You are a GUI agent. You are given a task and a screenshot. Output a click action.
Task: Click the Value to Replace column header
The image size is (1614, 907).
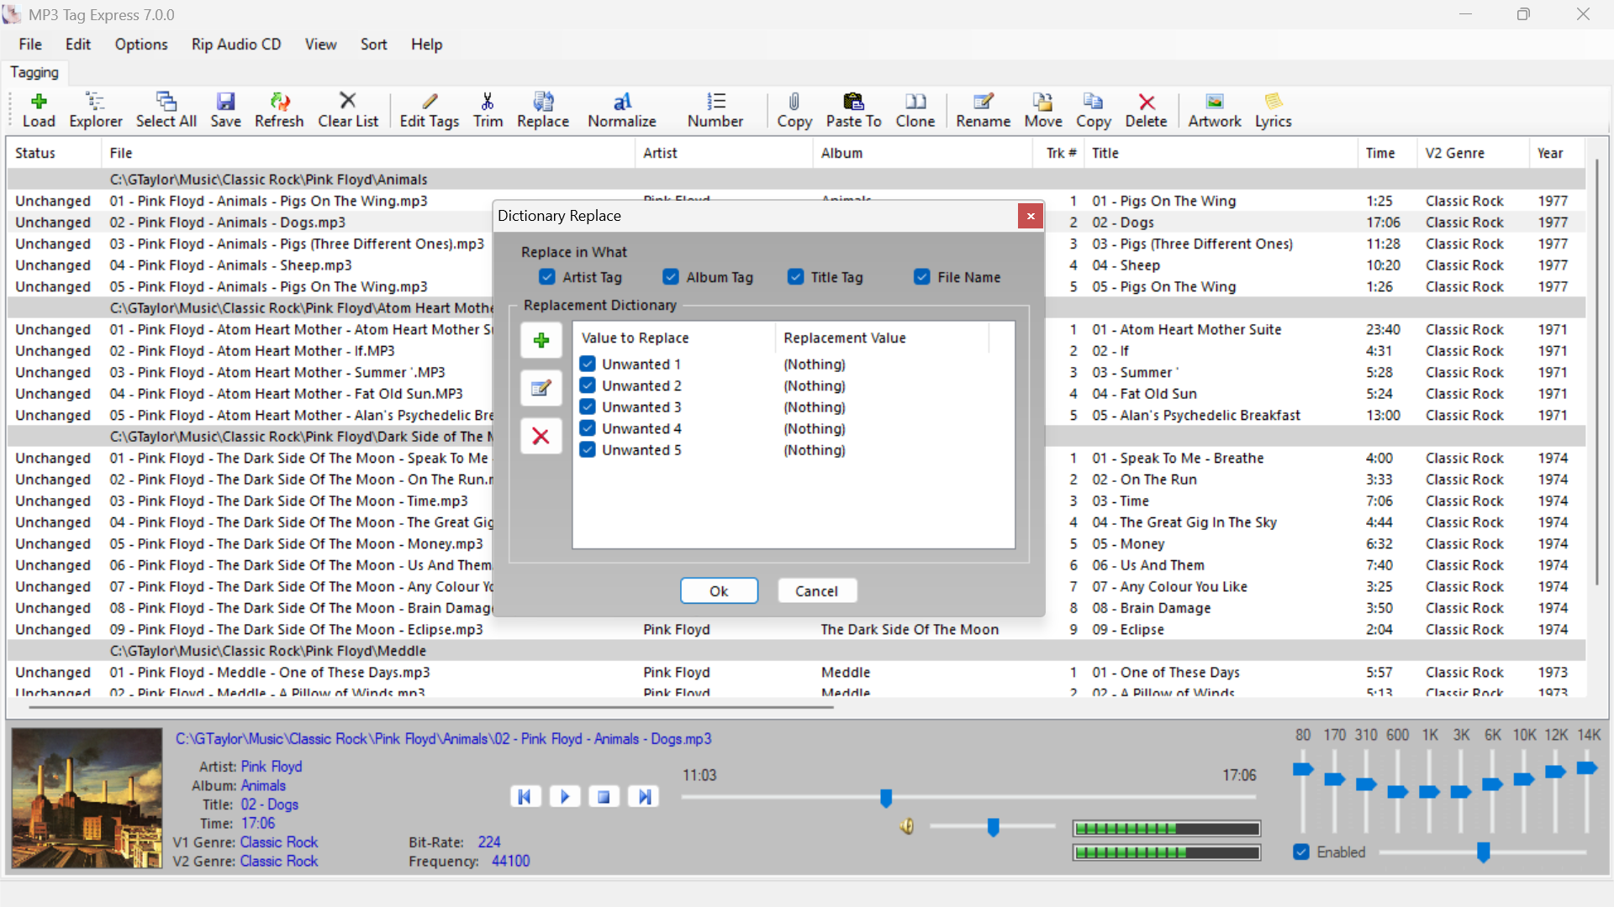point(674,338)
